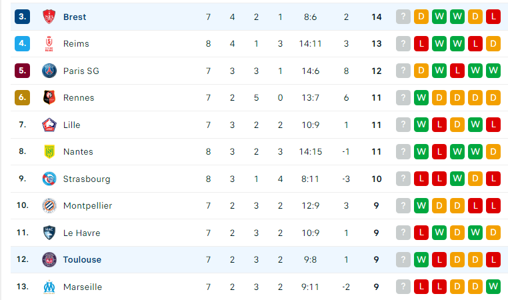Image resolution: width=508 pixels, height=300 pixels.
Task: Select the Rennes club crest
Action: click(x=49, y=97)
